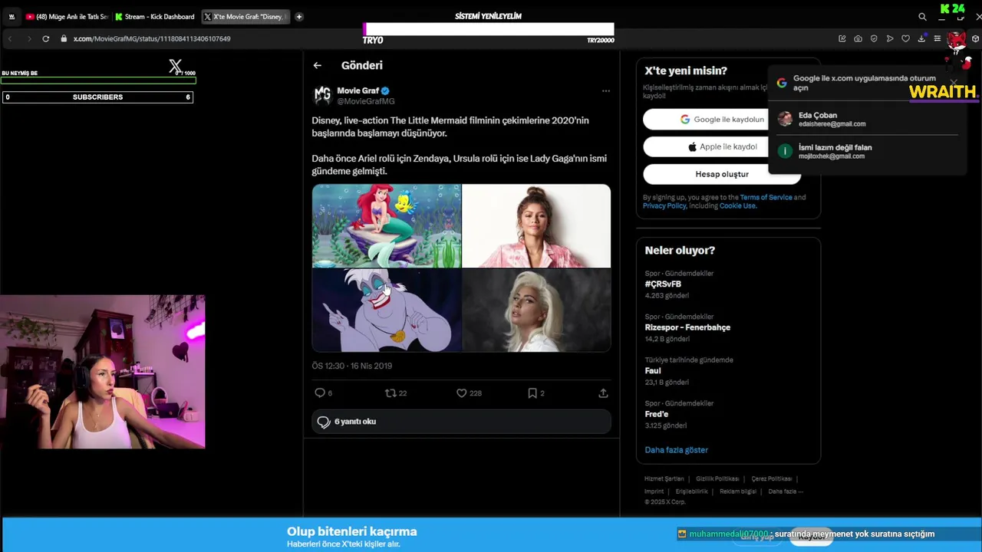
Task: Click the workspace W icon left of tabs
Action: pos(12,17)
